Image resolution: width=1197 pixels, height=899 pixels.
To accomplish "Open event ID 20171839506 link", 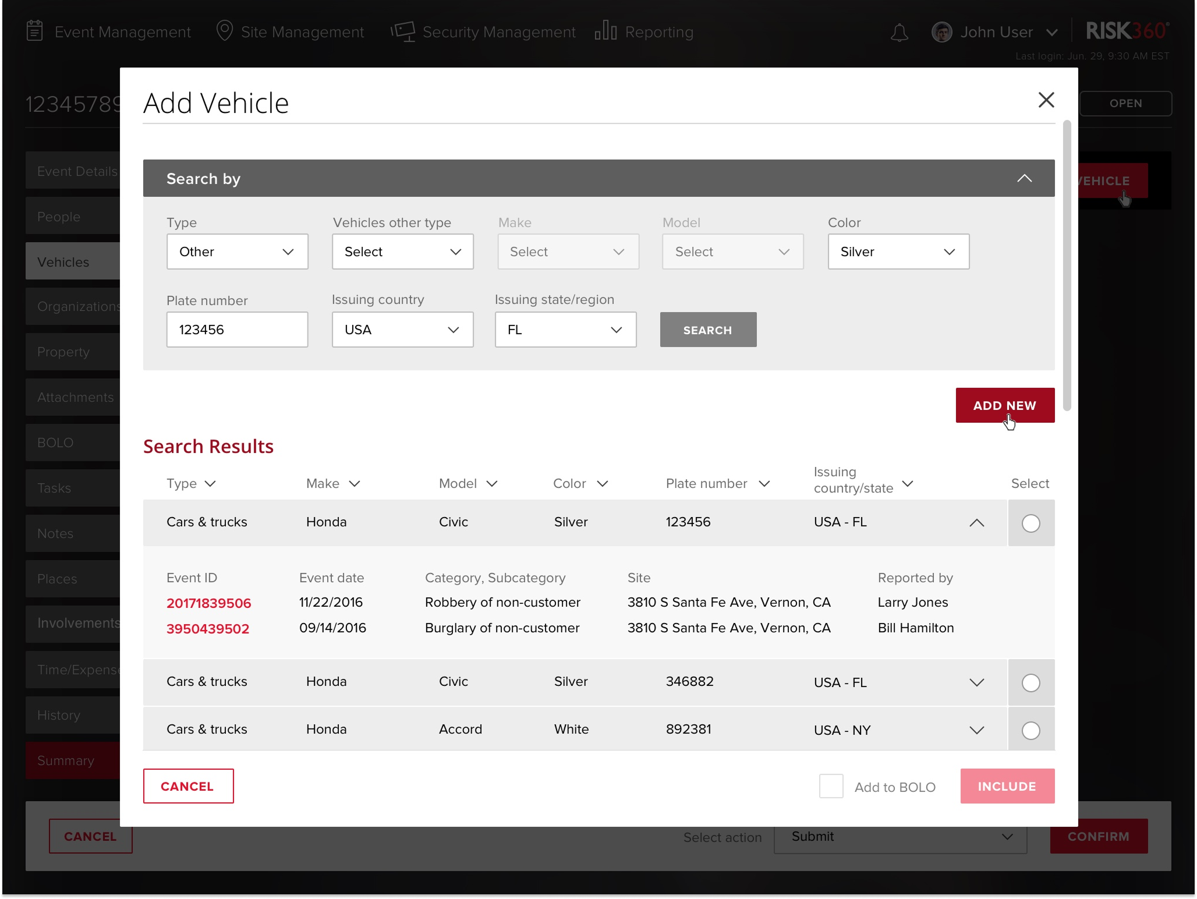I will (x=208, y=603).
